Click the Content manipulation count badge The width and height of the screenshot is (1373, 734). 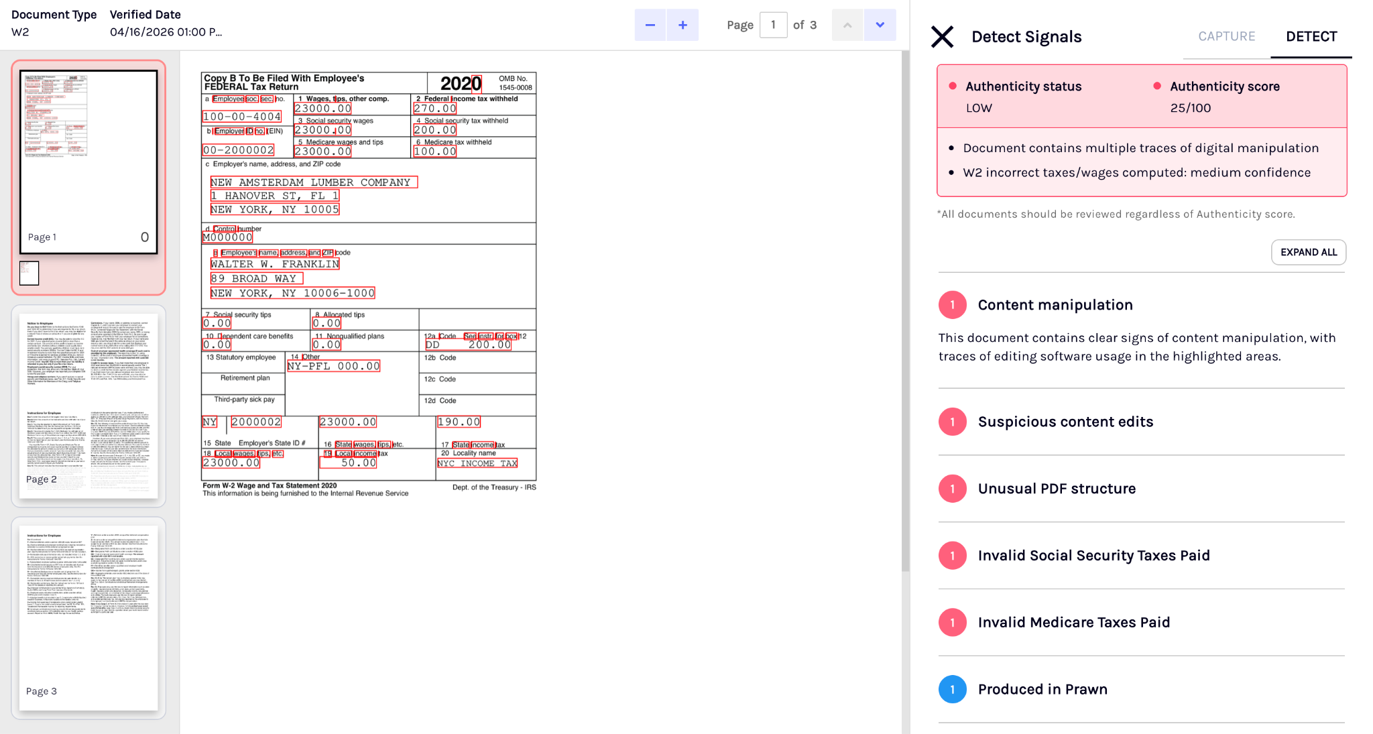pos(952,305)
